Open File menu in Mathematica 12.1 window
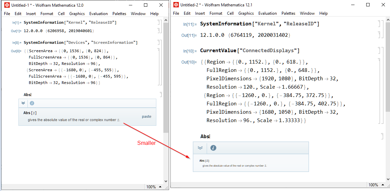The height and width of the screenshot is (191, 390). pyautogui.click(x=176, y=13)
